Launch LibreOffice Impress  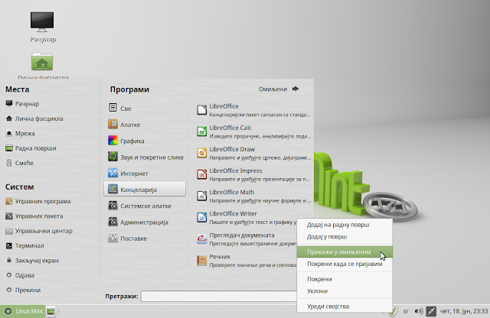[x=253, y=175]
